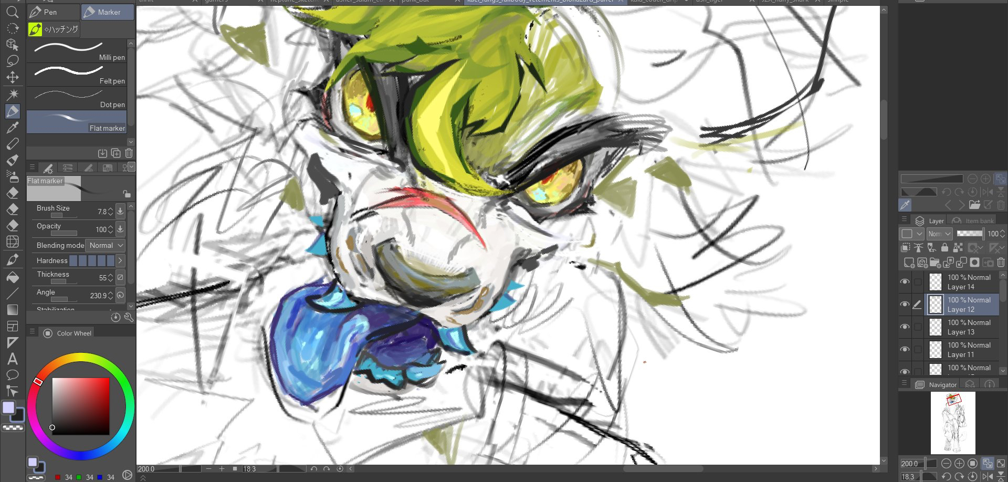Choose the Lasso selection tool
Image resolution: width=1008 pixels, height=482 pixels.
(12, 61)
